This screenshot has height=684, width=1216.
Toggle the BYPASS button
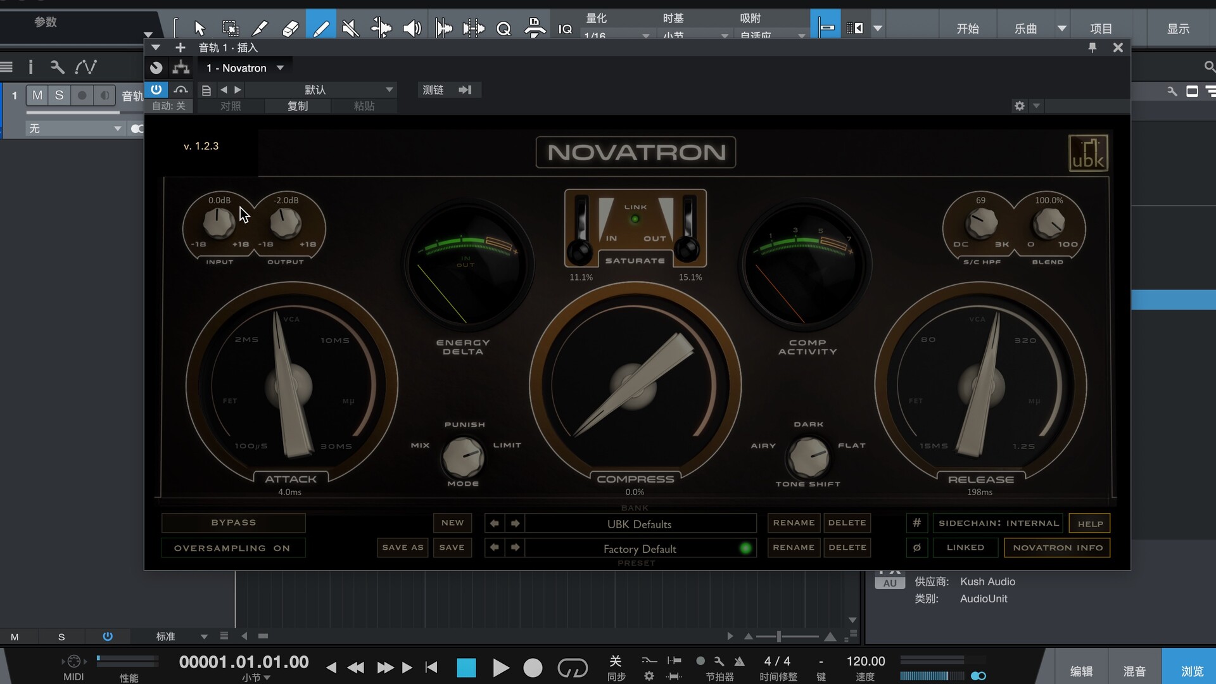(x=233, y=522)
